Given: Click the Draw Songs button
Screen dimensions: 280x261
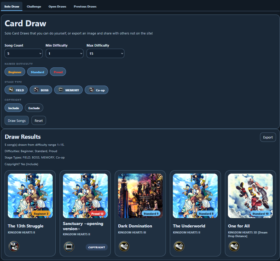Looking at the screenshot, I should (17, 120).
